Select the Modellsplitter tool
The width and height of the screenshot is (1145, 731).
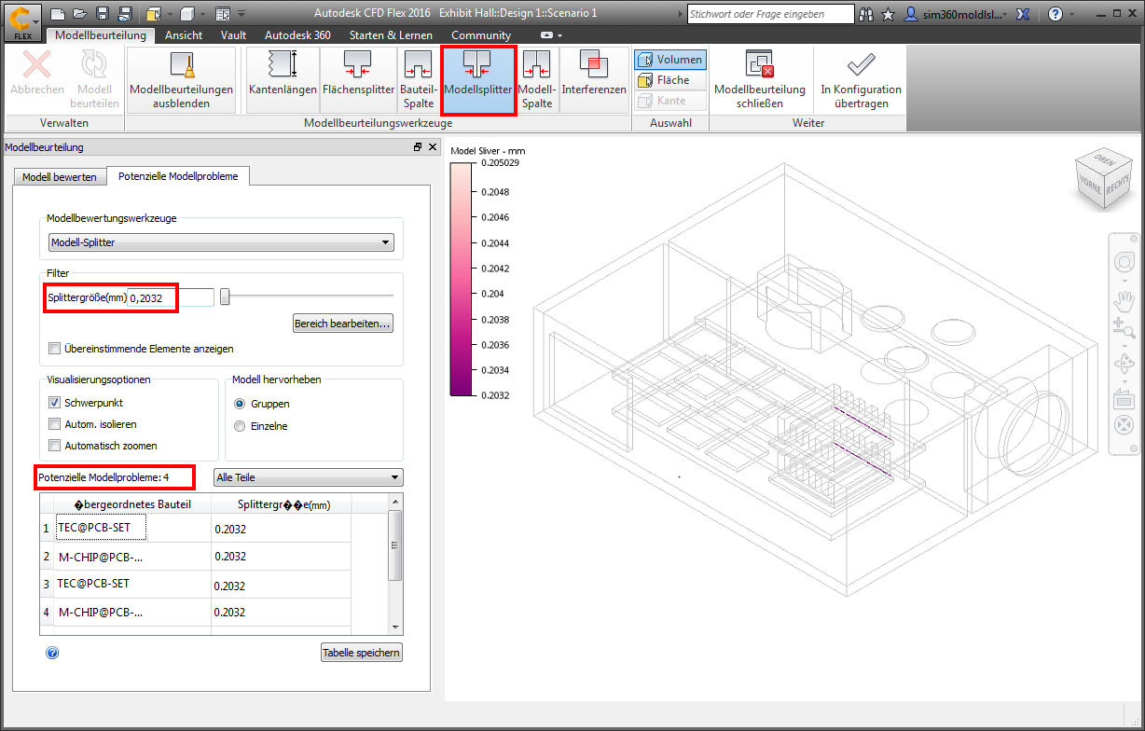click(x=477, y=80)
